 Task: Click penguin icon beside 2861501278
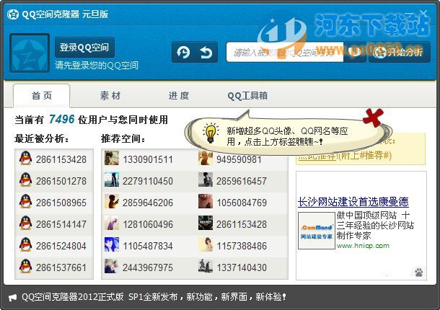(x=25, y=180)
